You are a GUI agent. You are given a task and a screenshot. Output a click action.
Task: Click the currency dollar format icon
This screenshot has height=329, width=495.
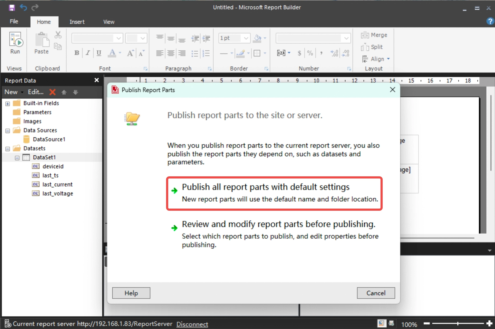tap(299, 53)
